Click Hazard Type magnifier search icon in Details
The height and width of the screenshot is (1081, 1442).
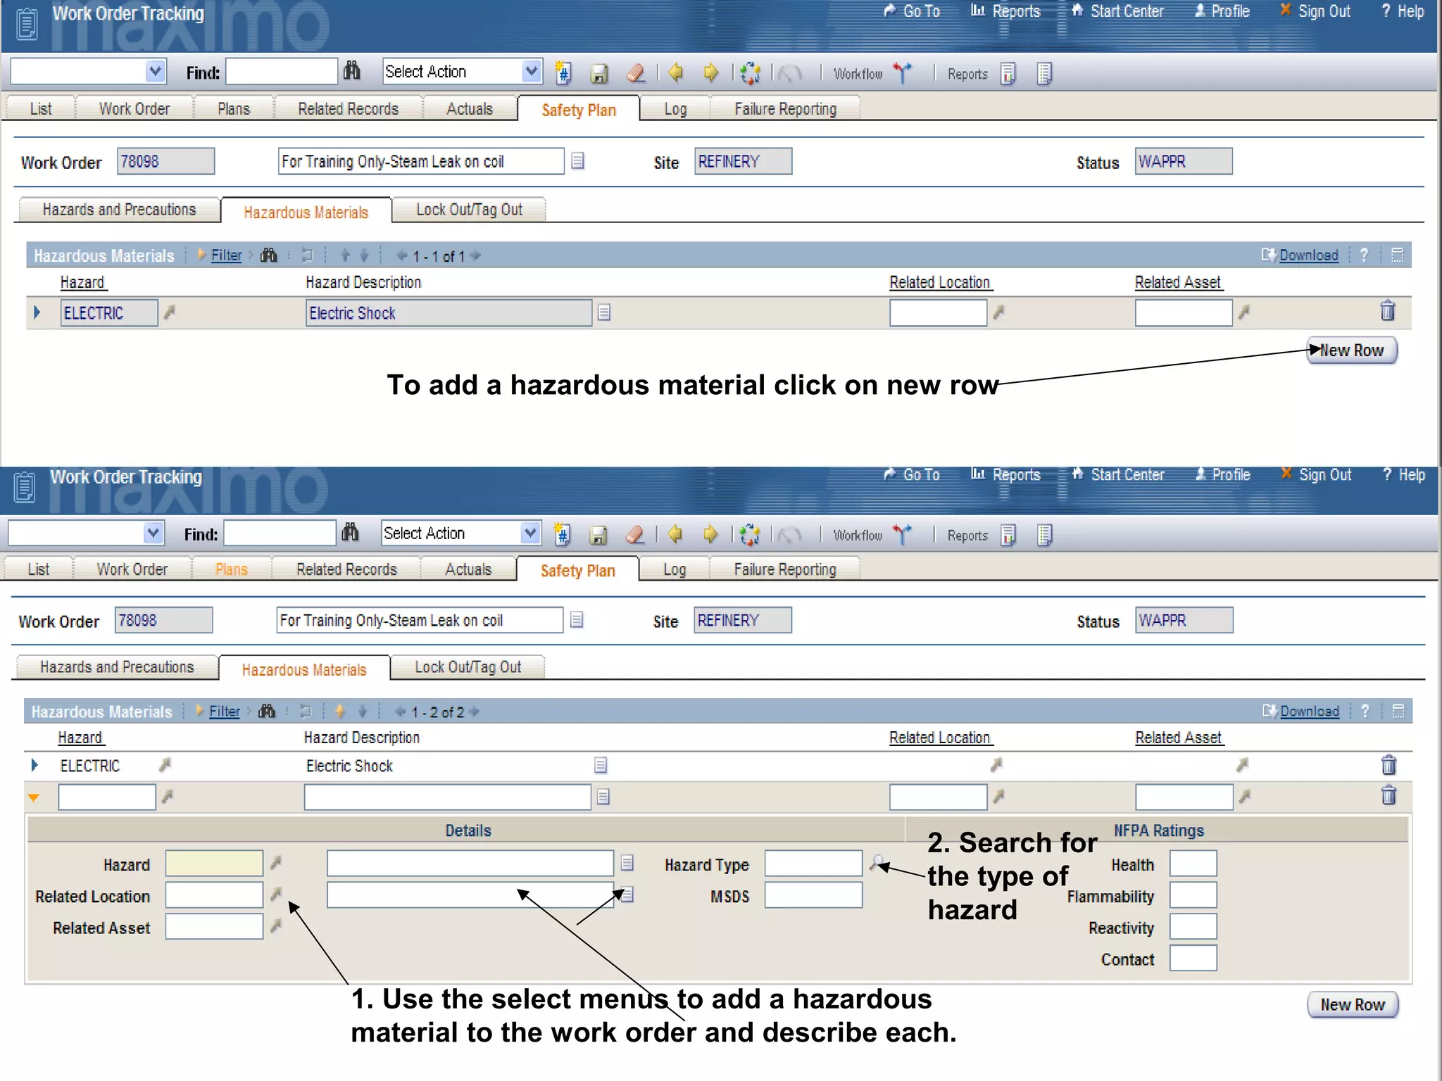tap(877, 863)
